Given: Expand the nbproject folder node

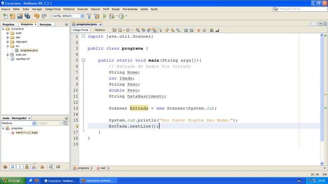Looking at the screenshot, I should pos(8,42).
